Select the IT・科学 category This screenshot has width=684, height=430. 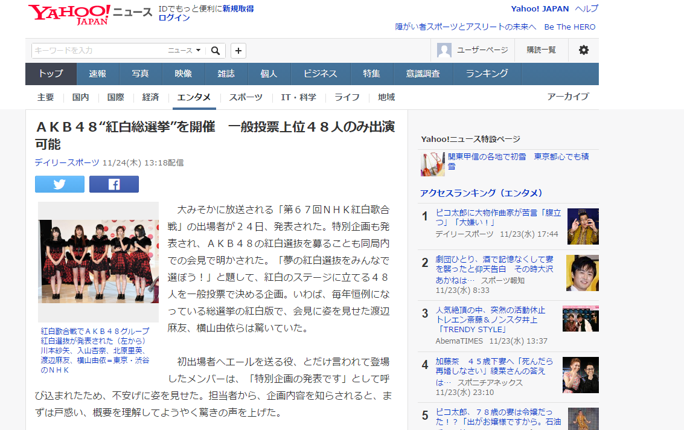(x=298, y=97)
